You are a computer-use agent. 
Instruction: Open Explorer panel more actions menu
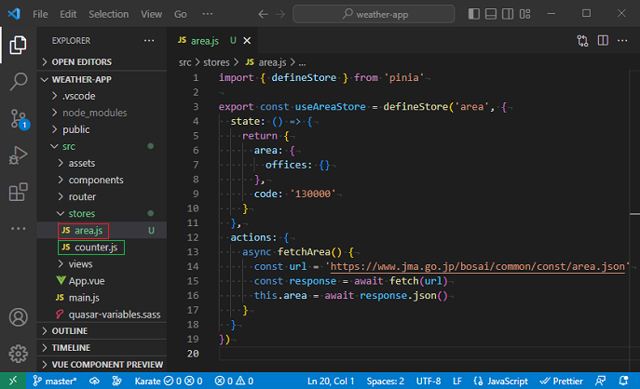click(149, 40)
